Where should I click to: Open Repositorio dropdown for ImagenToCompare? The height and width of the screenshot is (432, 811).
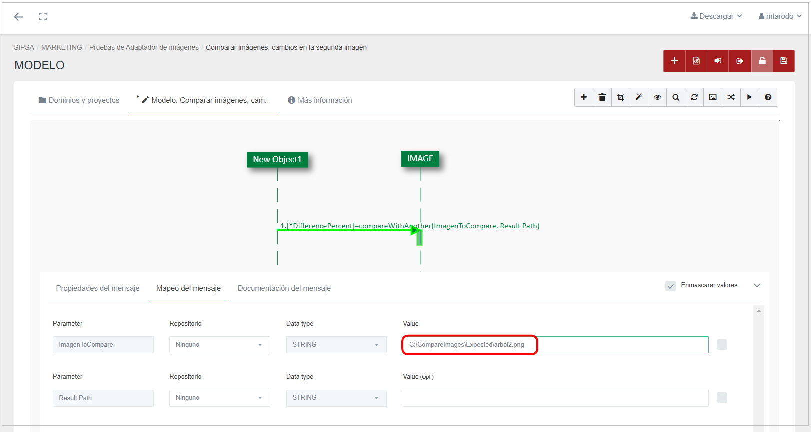[219, 345]
